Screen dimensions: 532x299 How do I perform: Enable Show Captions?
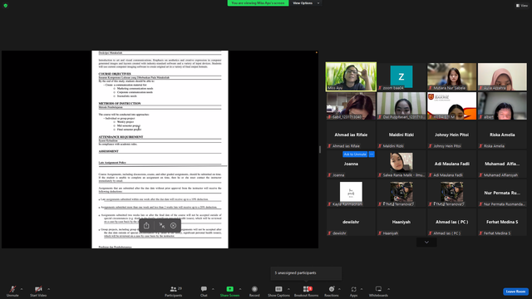point(278,291)
